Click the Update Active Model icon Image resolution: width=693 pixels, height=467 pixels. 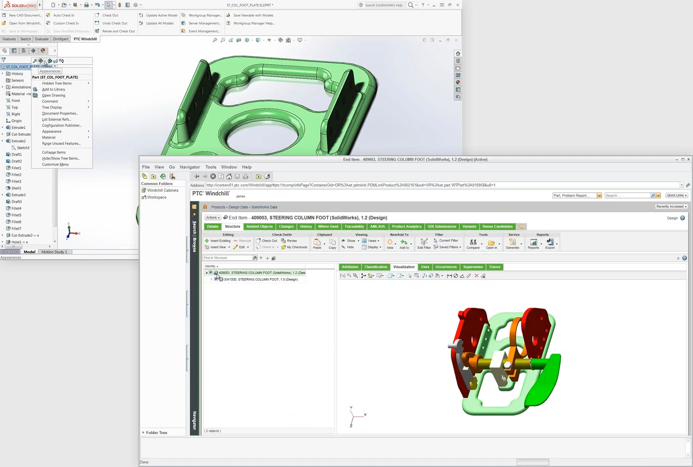141,15
